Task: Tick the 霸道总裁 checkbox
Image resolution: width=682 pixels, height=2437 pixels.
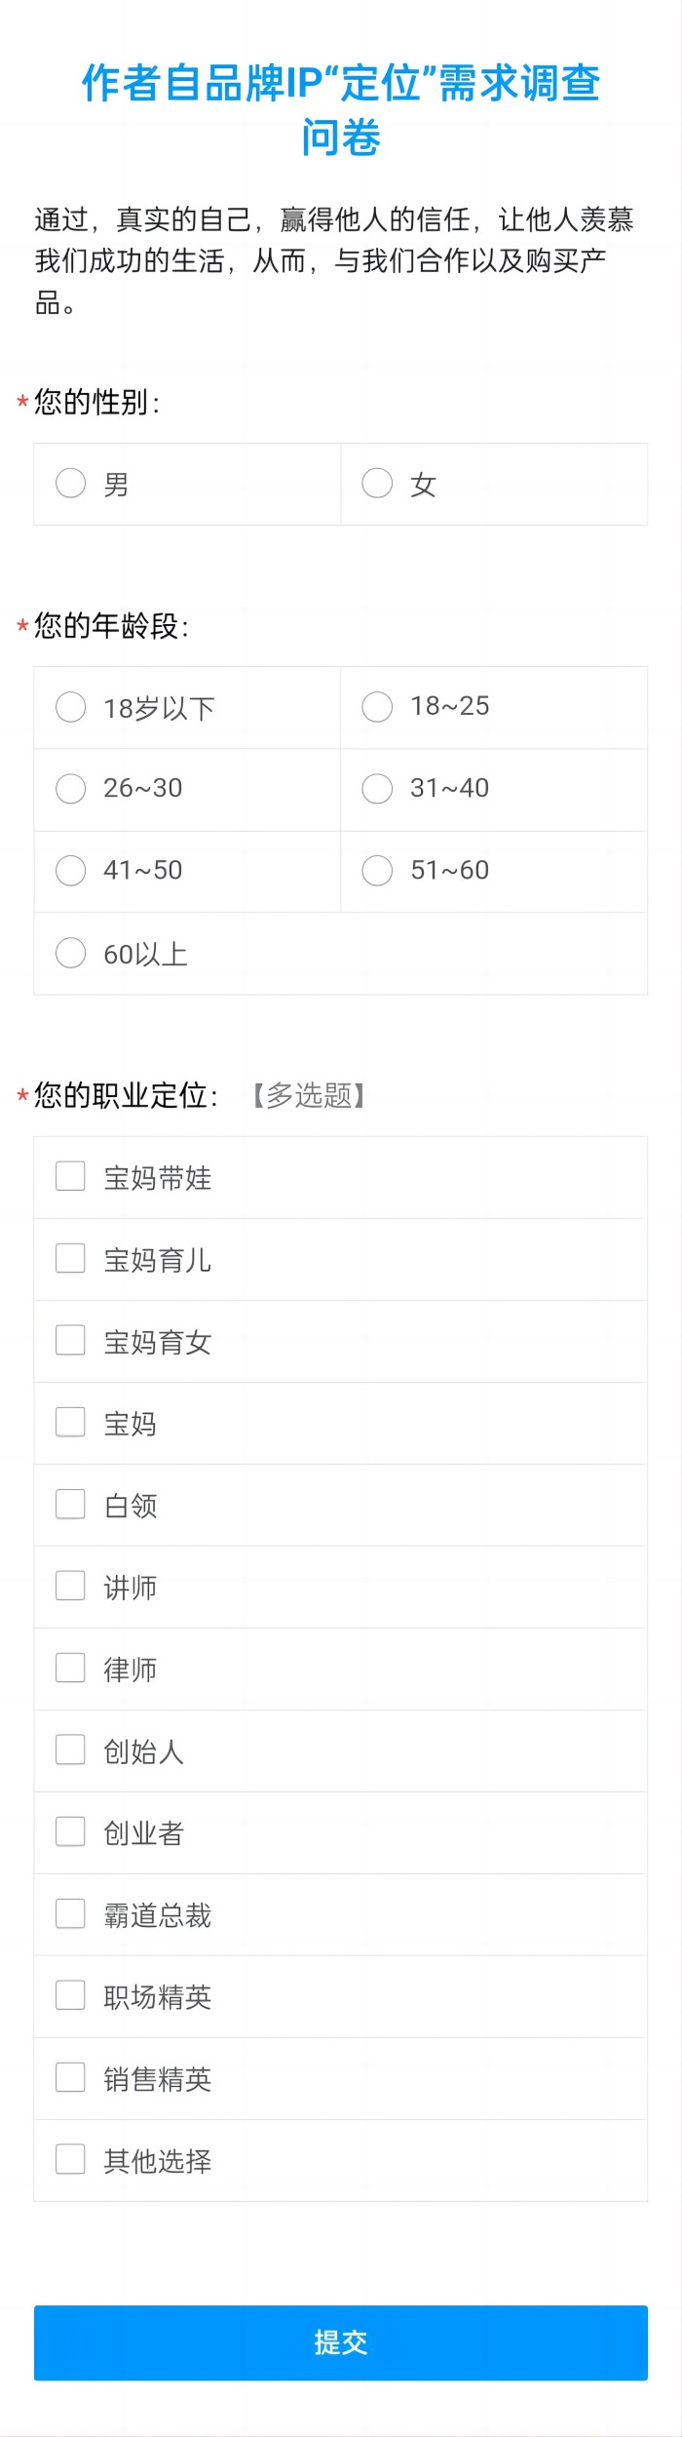Action: (x=71, y=1913)
